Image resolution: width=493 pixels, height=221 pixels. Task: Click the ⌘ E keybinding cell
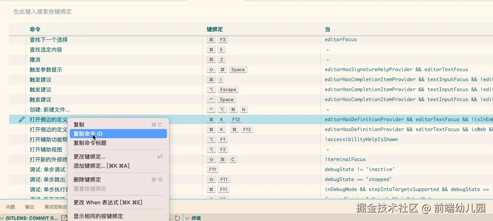point(216,50)
